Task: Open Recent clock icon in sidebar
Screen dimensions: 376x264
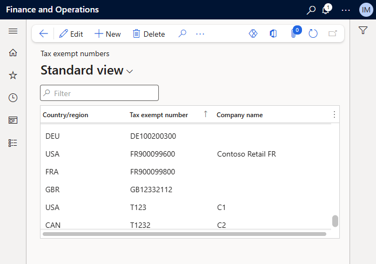Action: 13,98
